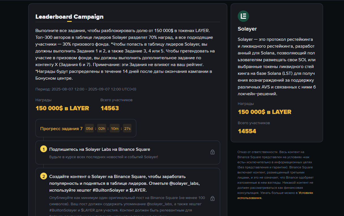
Task: Click the campaign description starting "Выполните все задания"
Action: point(125,54)
